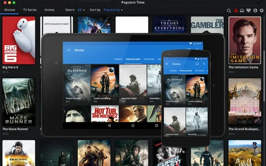Image resolution: width=266 pixels, height=166 pixels.
Task: Select the phone TOP RATED tab
Action: (199, 71)
